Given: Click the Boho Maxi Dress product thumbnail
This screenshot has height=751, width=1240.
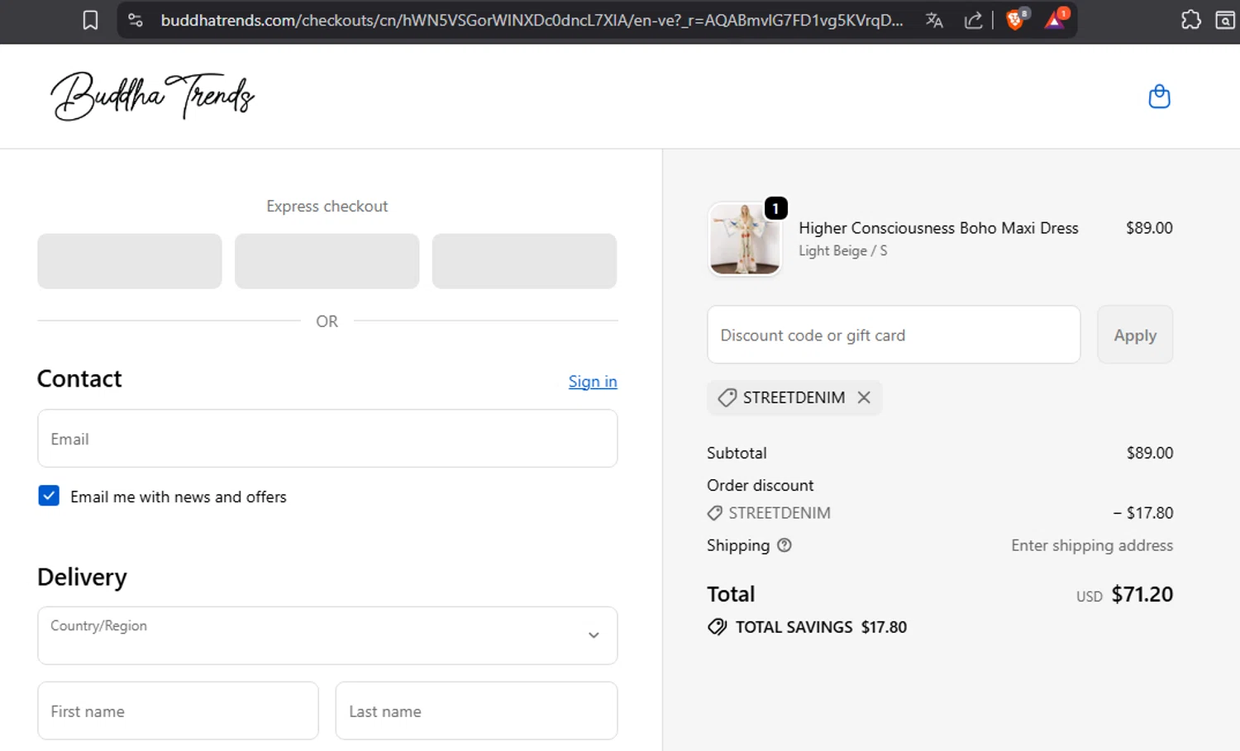Looking at the screenshot, I should (x=745, y=239).
